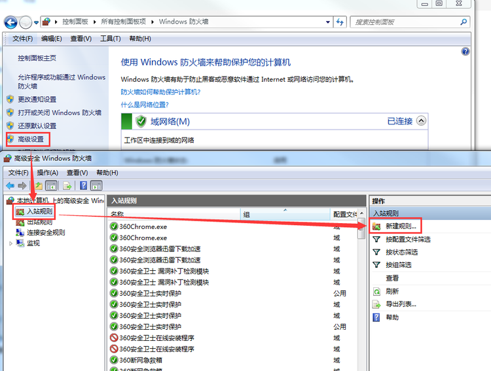Open 高级设置 link
This screenshot has width=491, height=371.
[x=31, y=139]
